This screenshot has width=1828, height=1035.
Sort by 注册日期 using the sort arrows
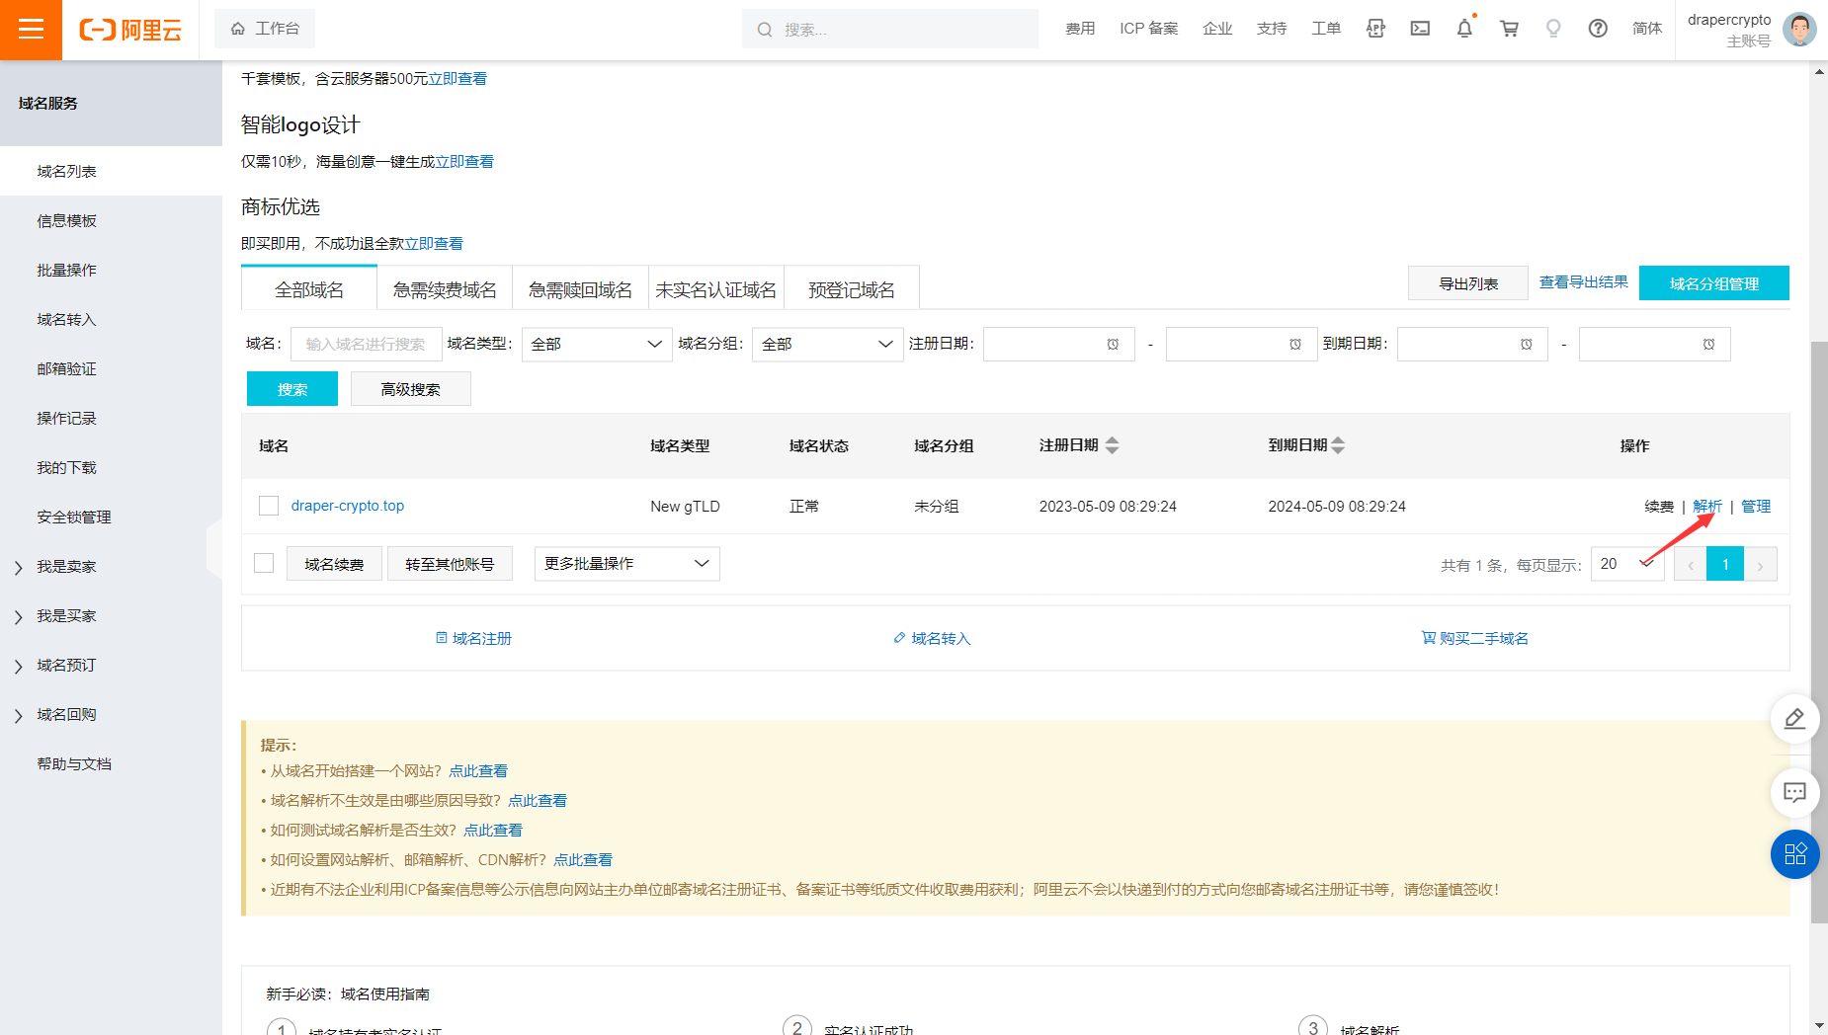tap(1113, 445)
